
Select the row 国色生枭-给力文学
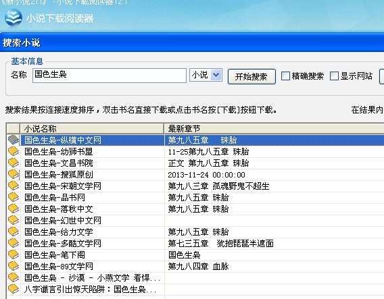coord(195,232)
